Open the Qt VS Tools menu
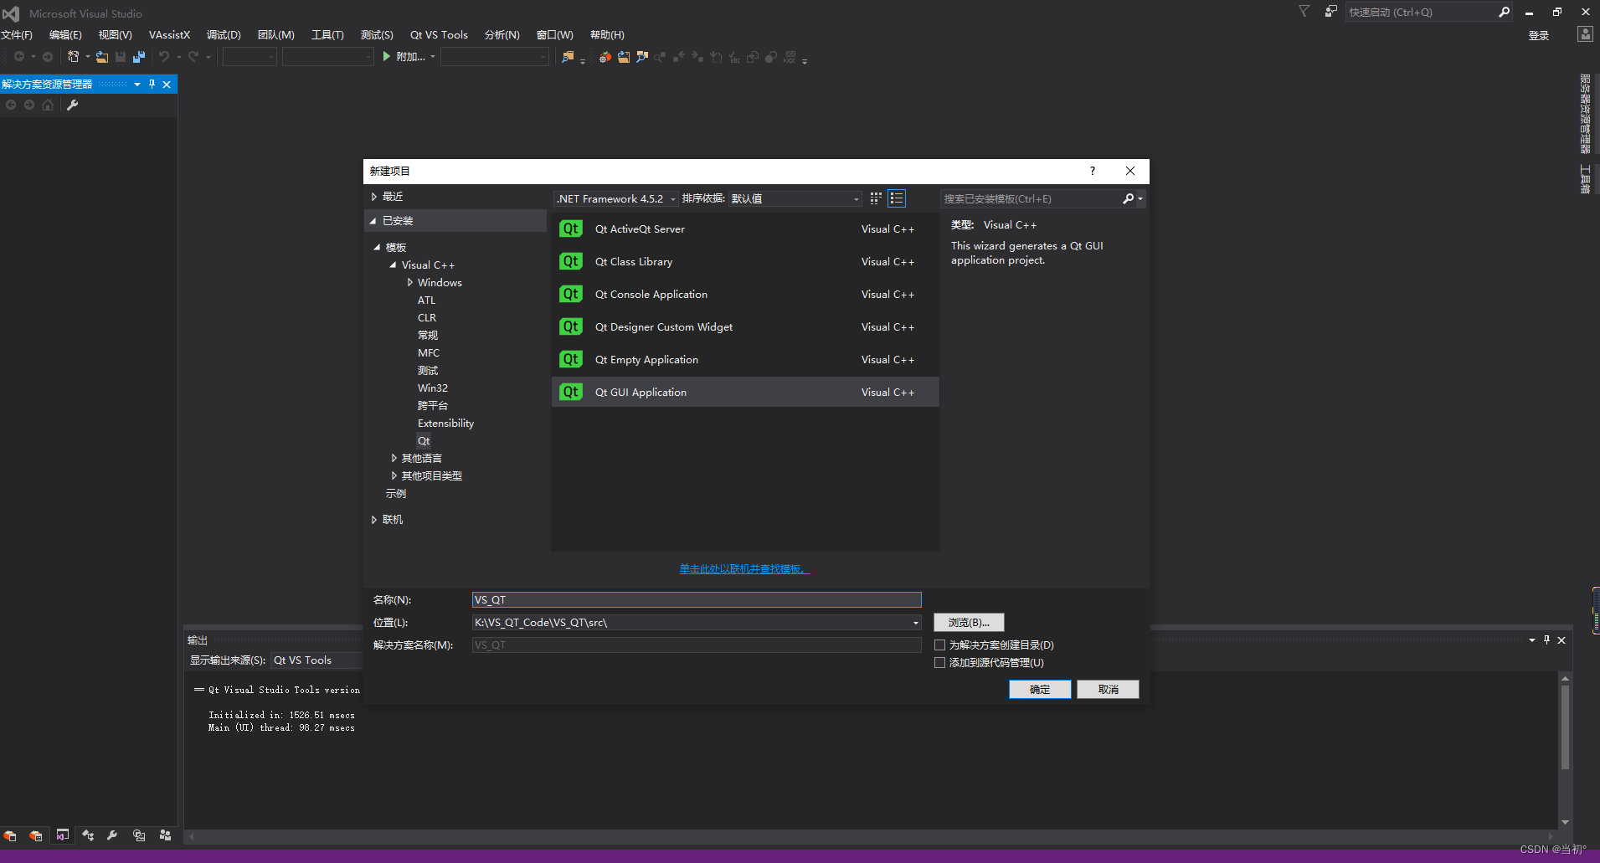Image resolution: width=1600 pixels, height=863 pixels. tap(439, 34)
